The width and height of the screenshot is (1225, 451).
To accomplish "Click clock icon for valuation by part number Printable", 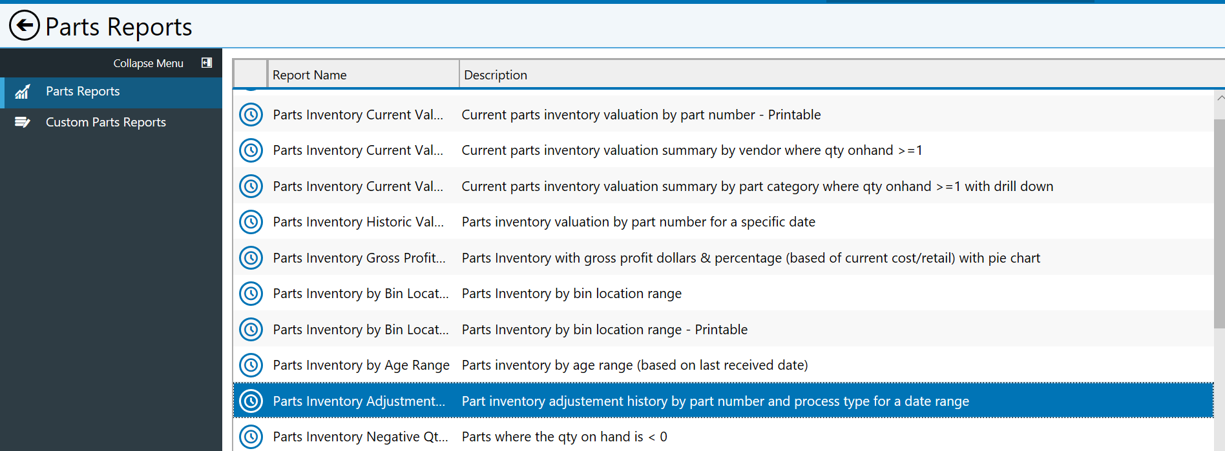I will pyautogui.click(x=251, y=115).
